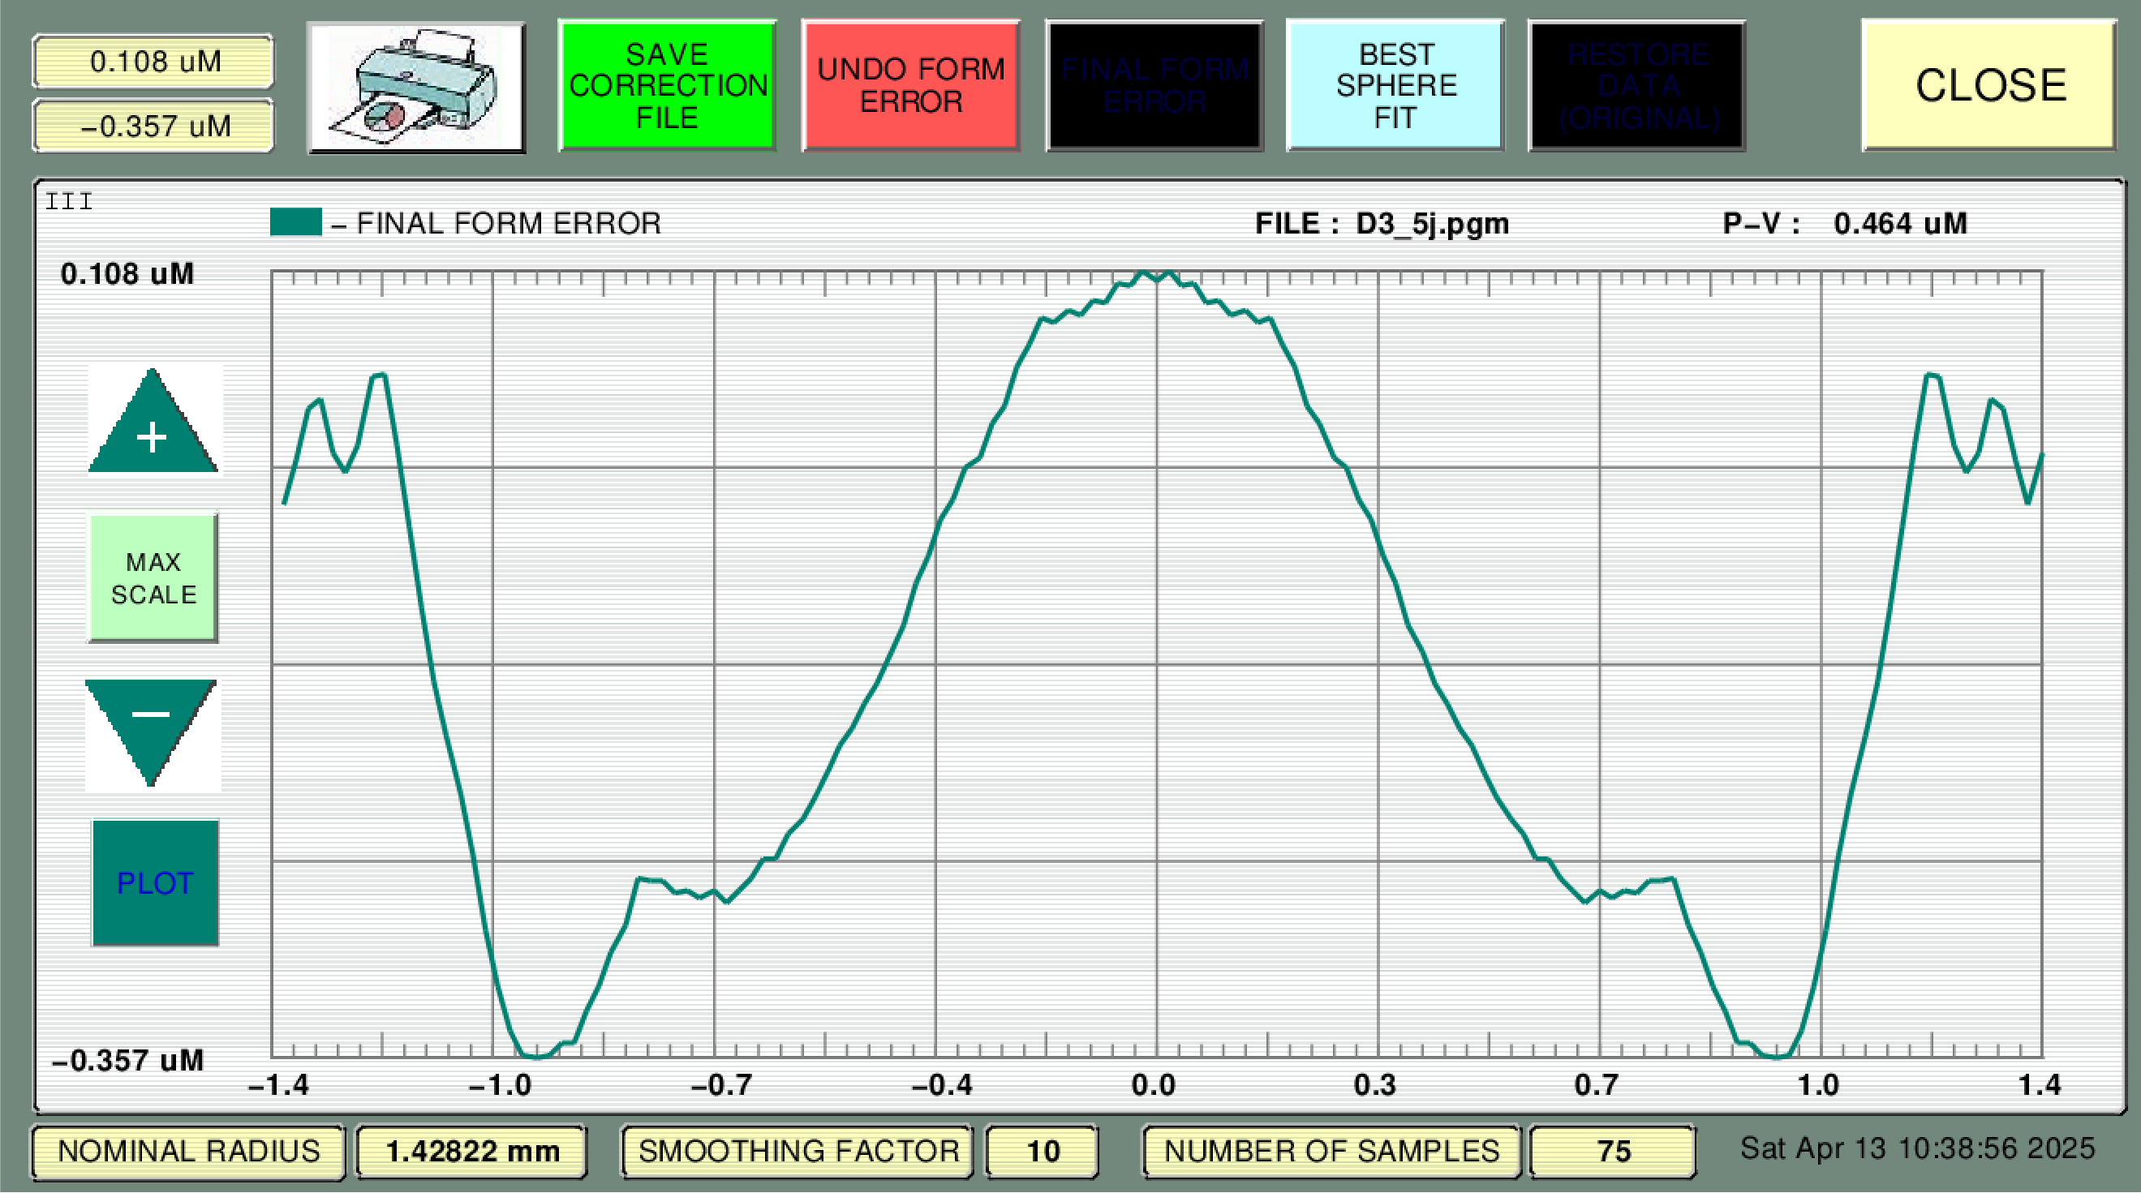2141x1193 pixels.
Task: Edit the smoothing factor value 10
Action: coord(1043,1152)
